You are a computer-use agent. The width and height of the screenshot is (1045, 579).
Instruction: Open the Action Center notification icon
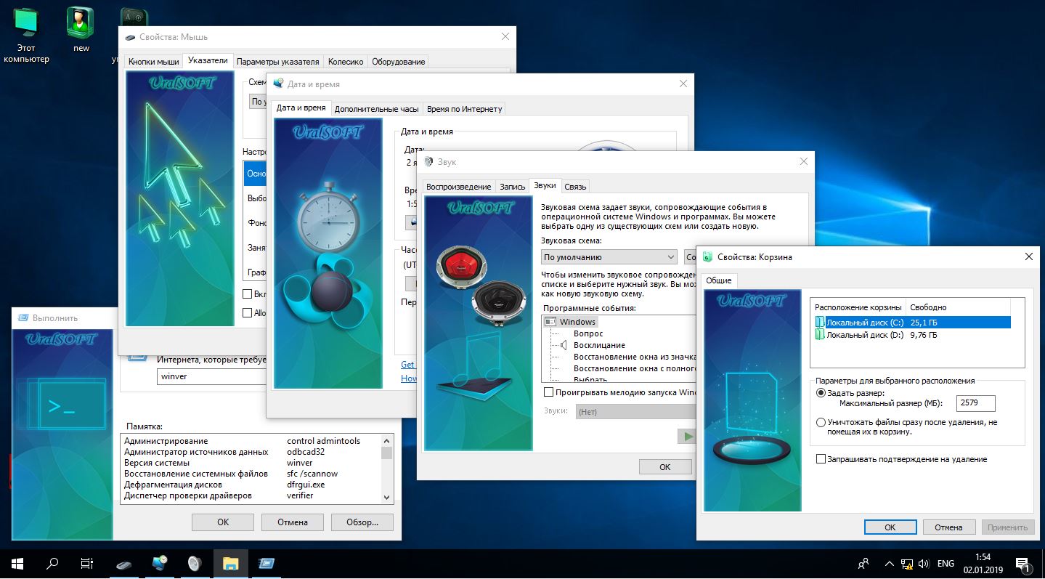1023,564
